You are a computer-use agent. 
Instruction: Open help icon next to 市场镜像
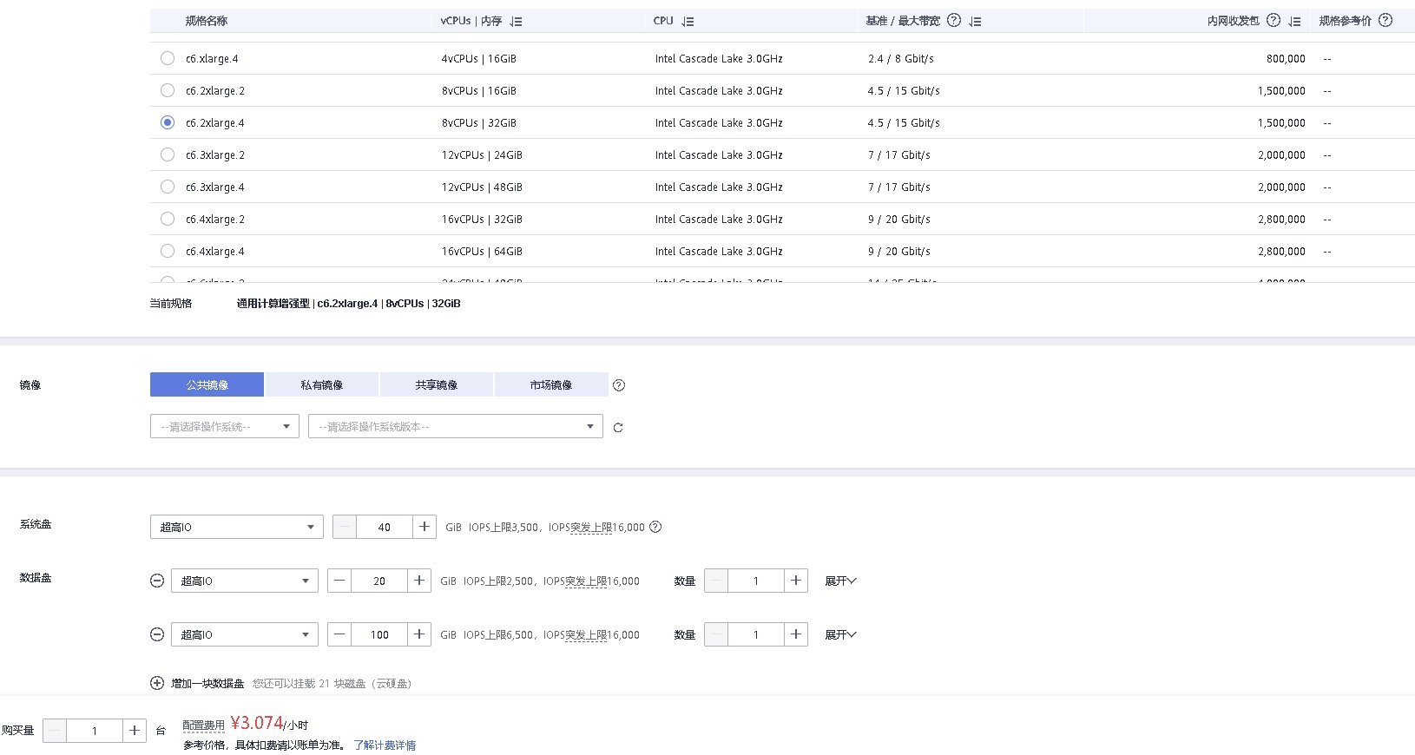[619, 385]
